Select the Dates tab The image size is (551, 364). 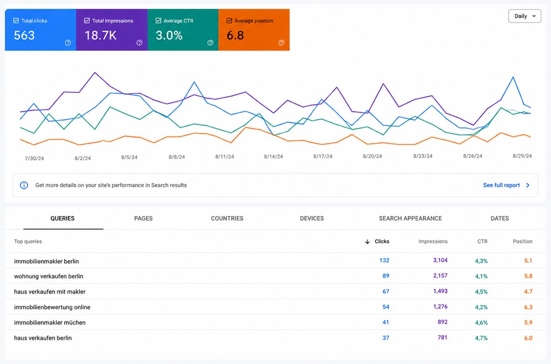click(500, 218)
